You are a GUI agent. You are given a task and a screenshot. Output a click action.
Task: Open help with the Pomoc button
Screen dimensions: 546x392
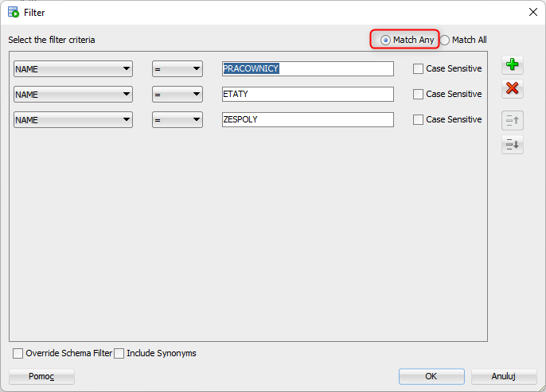tap(41, 377)
